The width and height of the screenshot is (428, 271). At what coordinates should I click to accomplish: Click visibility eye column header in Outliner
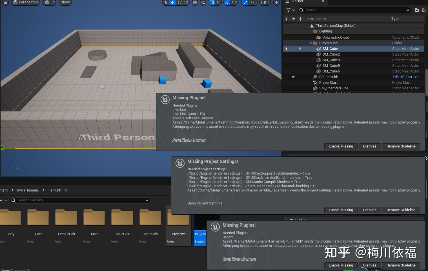[287, 19]
